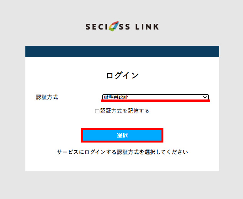Click the LINK word in the logo
This screenshot has height=199, width=243.
147,27
